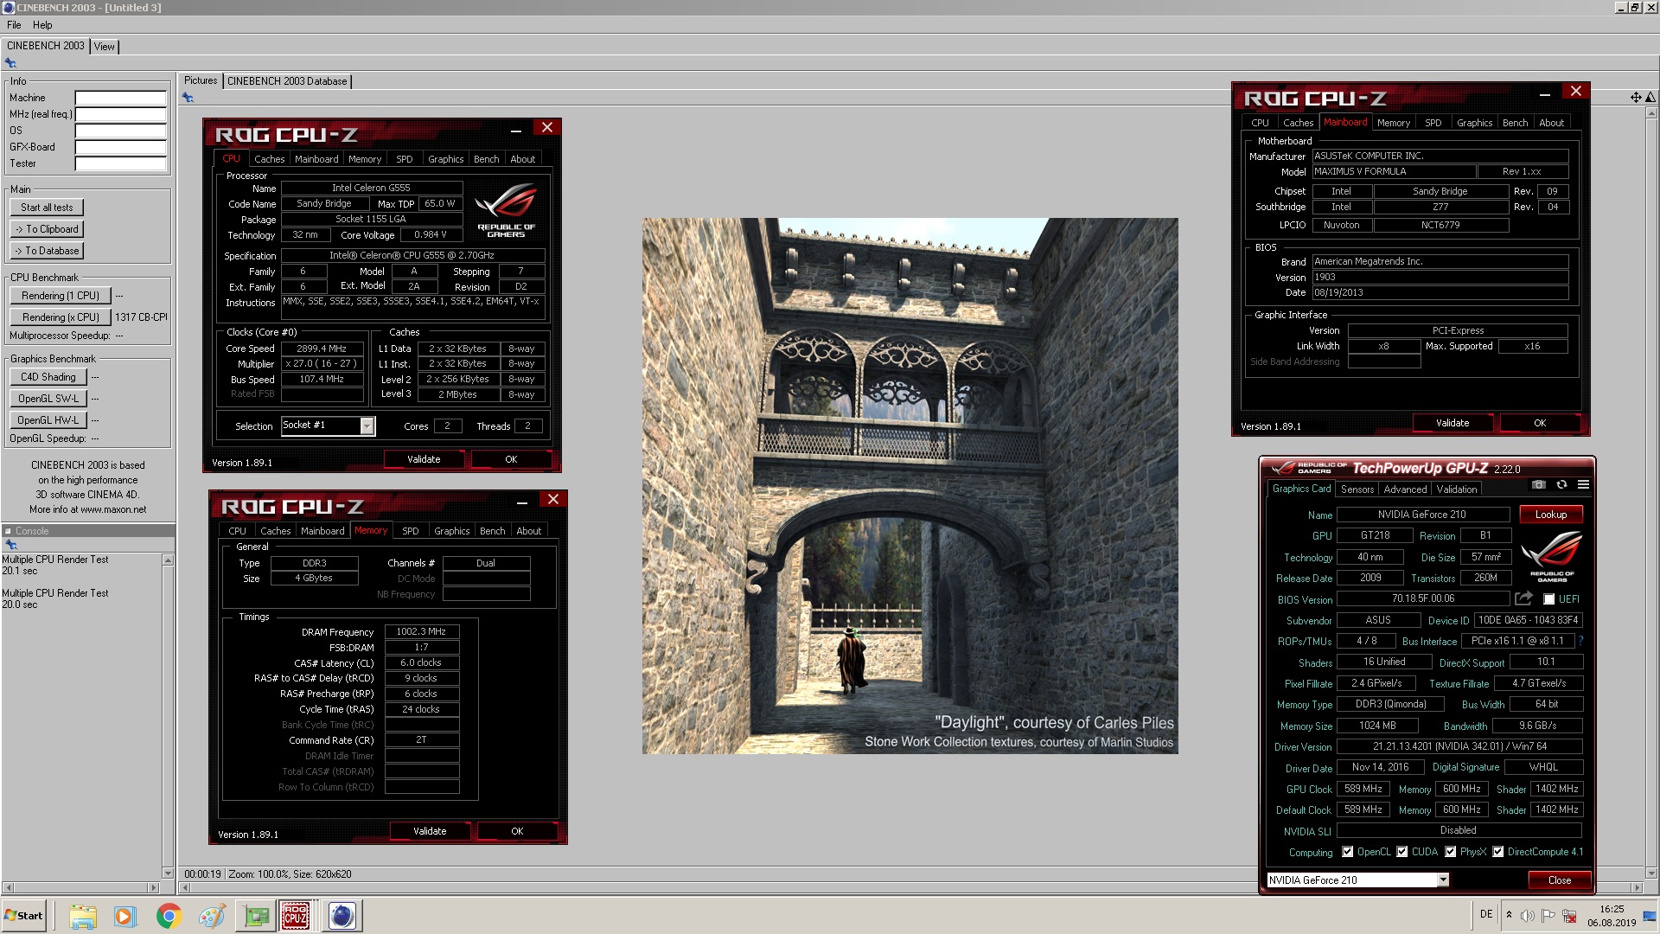Click the move crosshair icon in picture viewer

(1636, 98)
